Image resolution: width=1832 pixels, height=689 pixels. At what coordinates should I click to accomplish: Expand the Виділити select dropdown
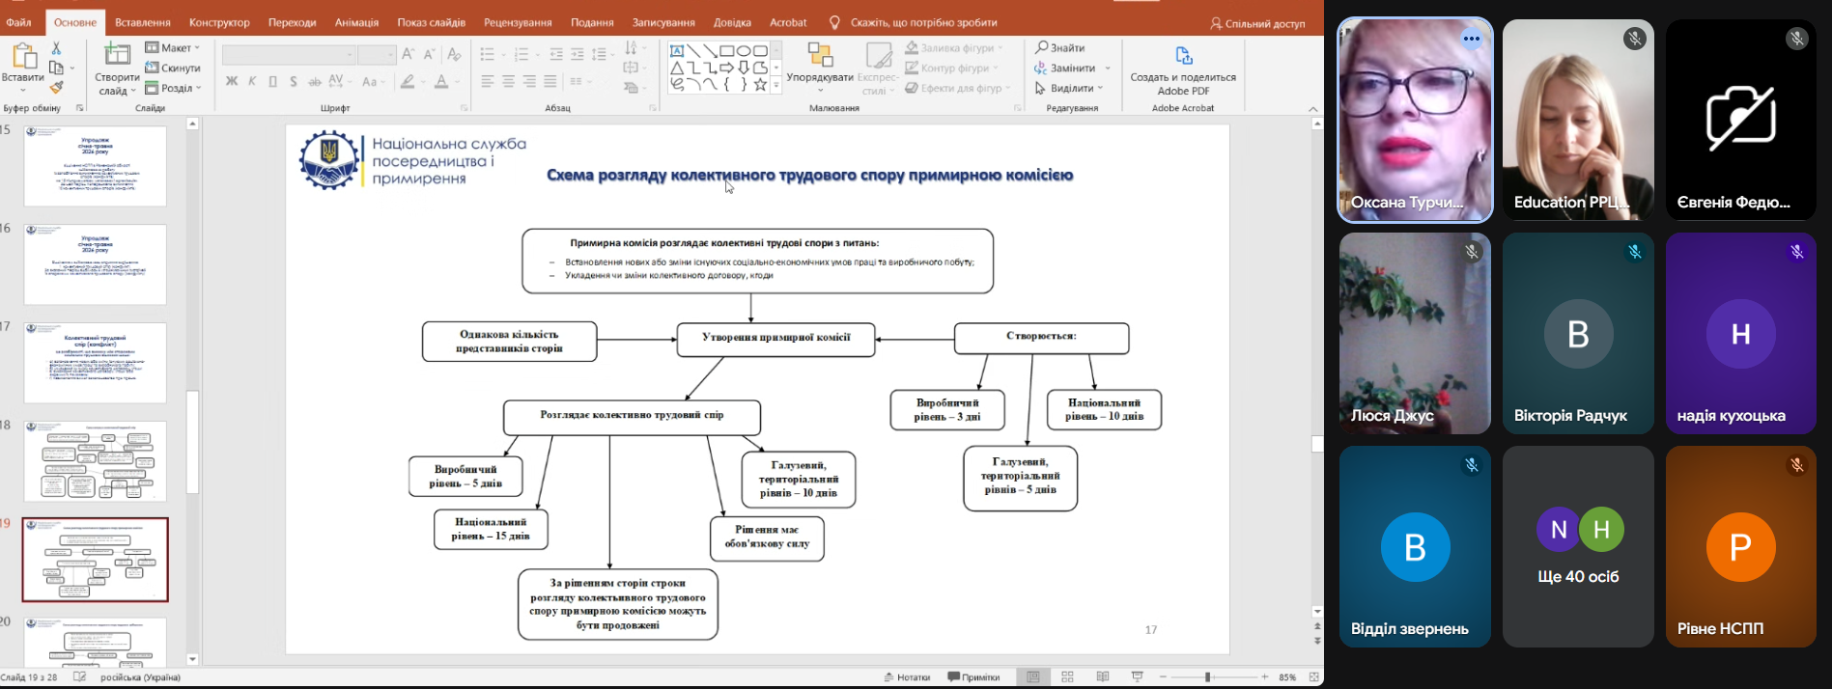click(1068, 88)
